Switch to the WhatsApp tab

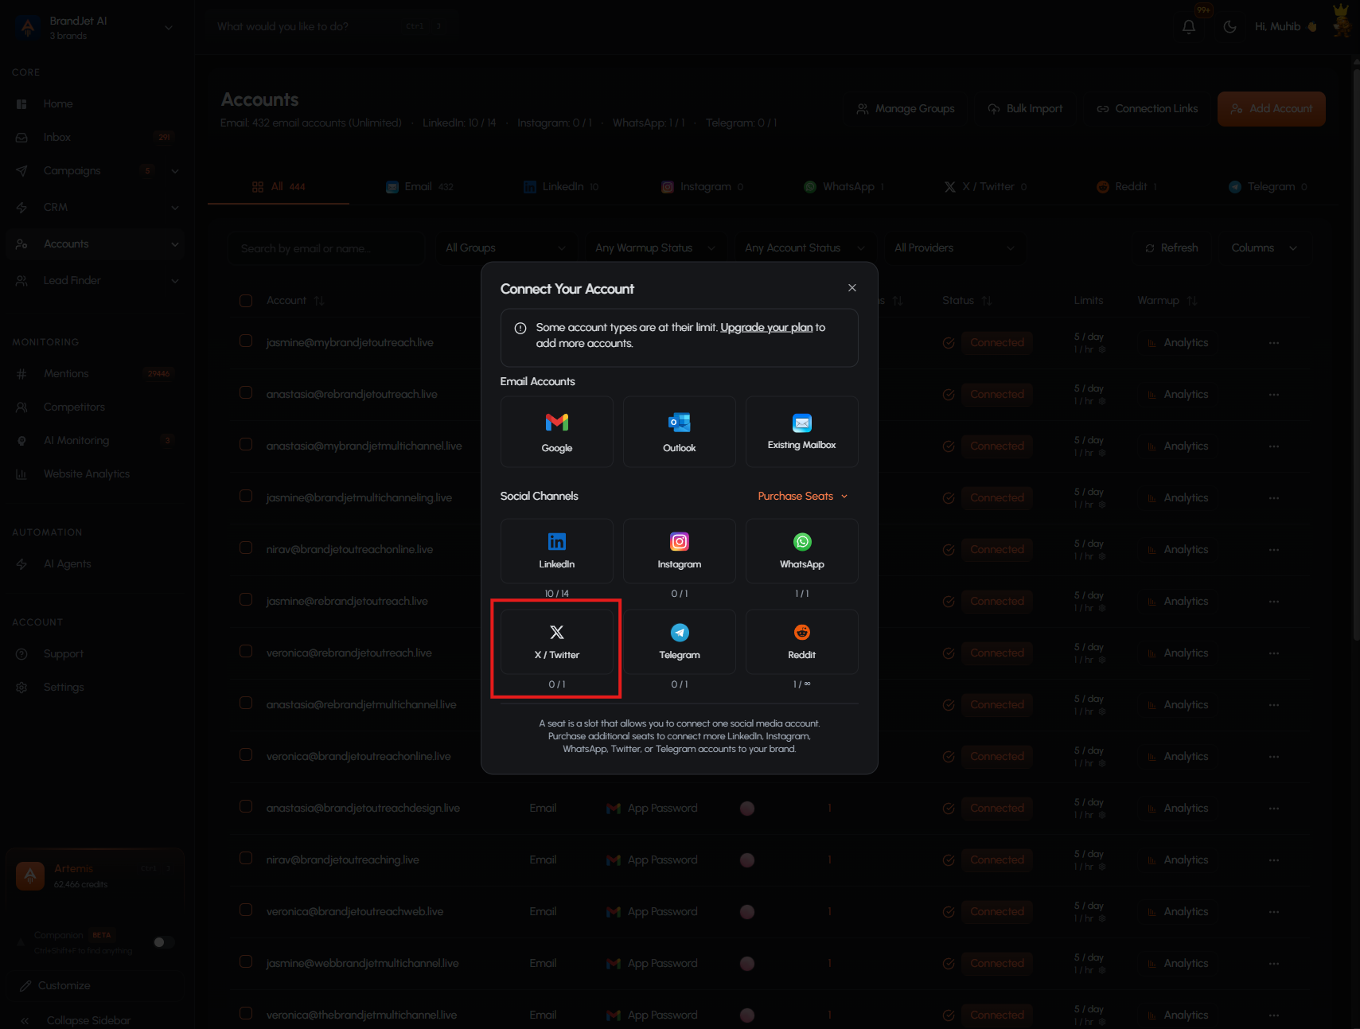coord(844,186)
